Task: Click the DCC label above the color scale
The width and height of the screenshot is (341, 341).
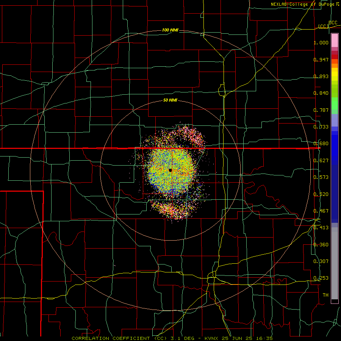Action: [x=333, y=23]
